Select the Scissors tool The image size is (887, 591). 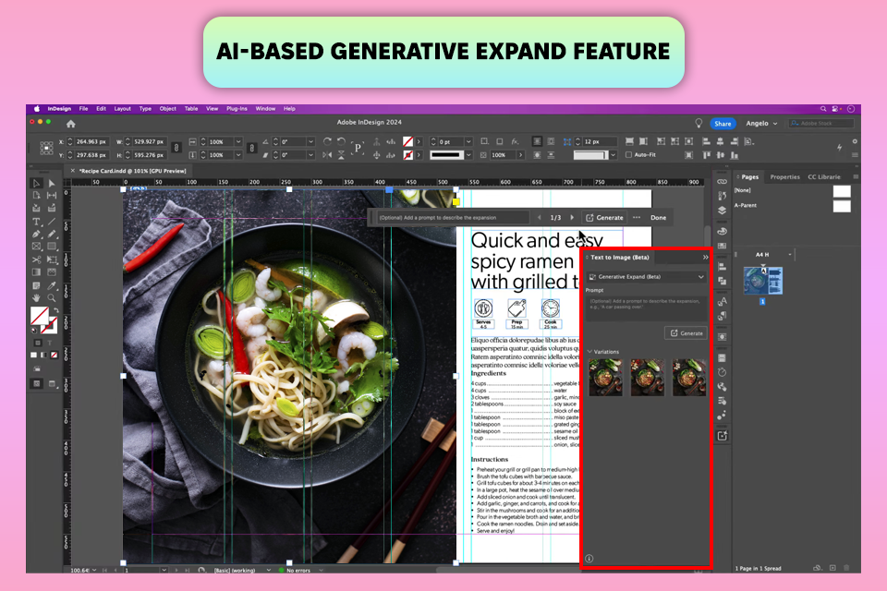(x=36, y=259)
